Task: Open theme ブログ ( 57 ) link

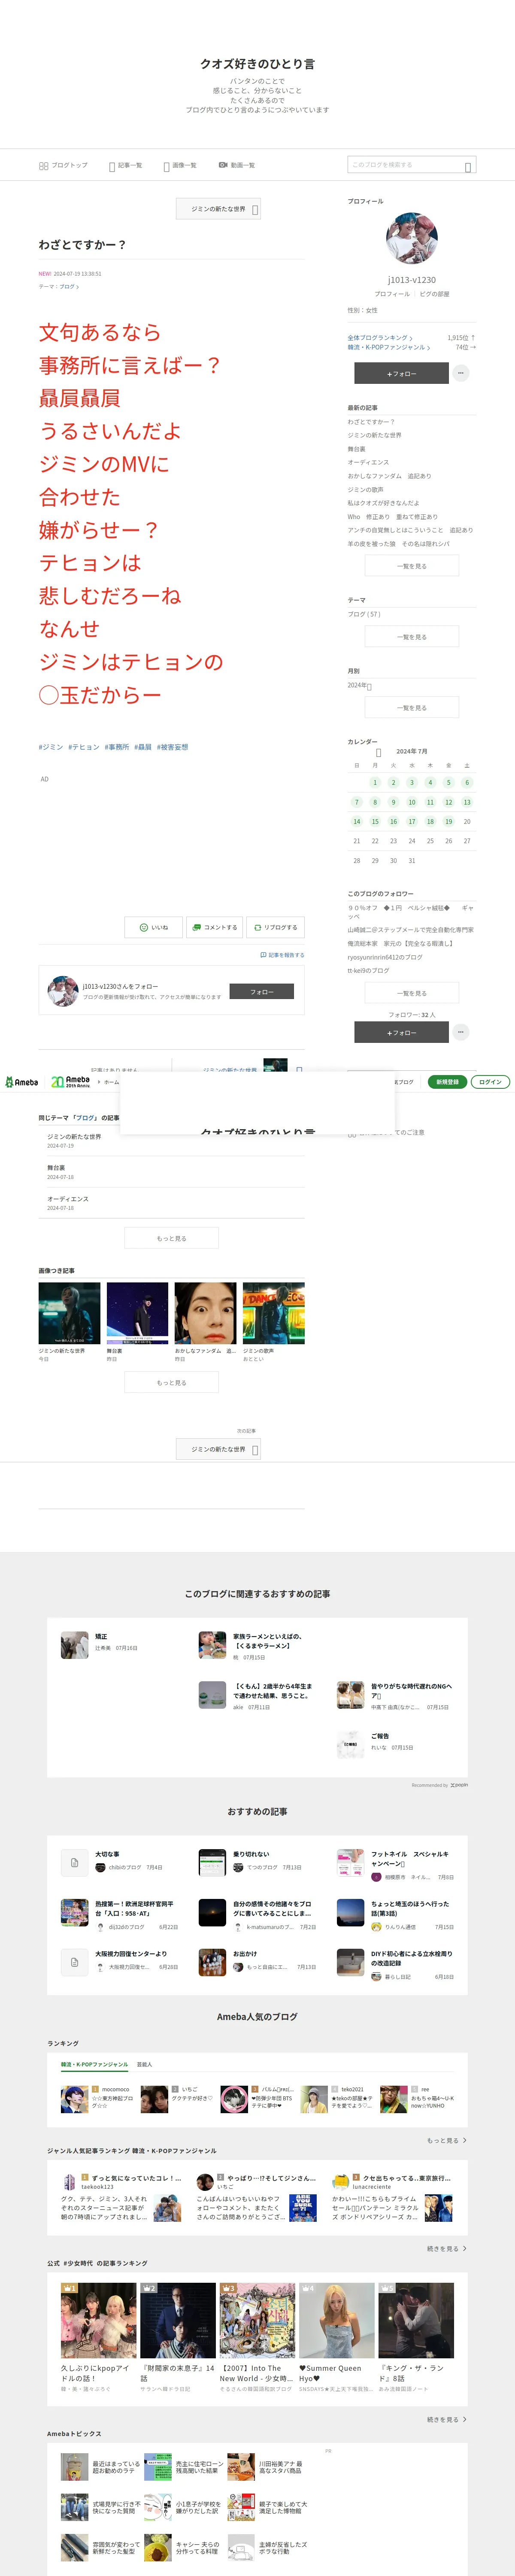Action: (x=364, y=614)
